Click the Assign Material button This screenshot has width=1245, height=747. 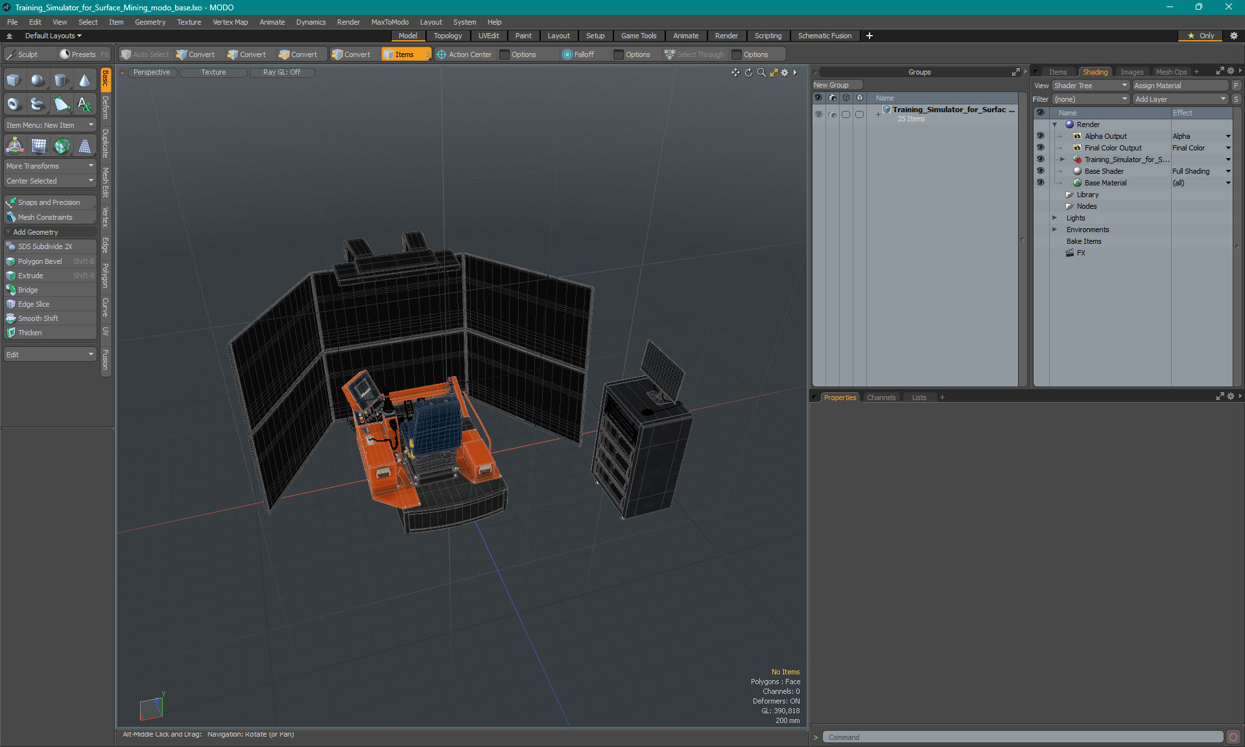(x=1180, y=86)
